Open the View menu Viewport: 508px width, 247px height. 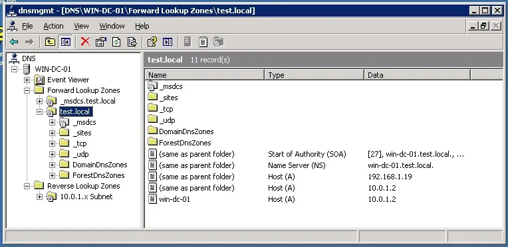tap(81, 26)
